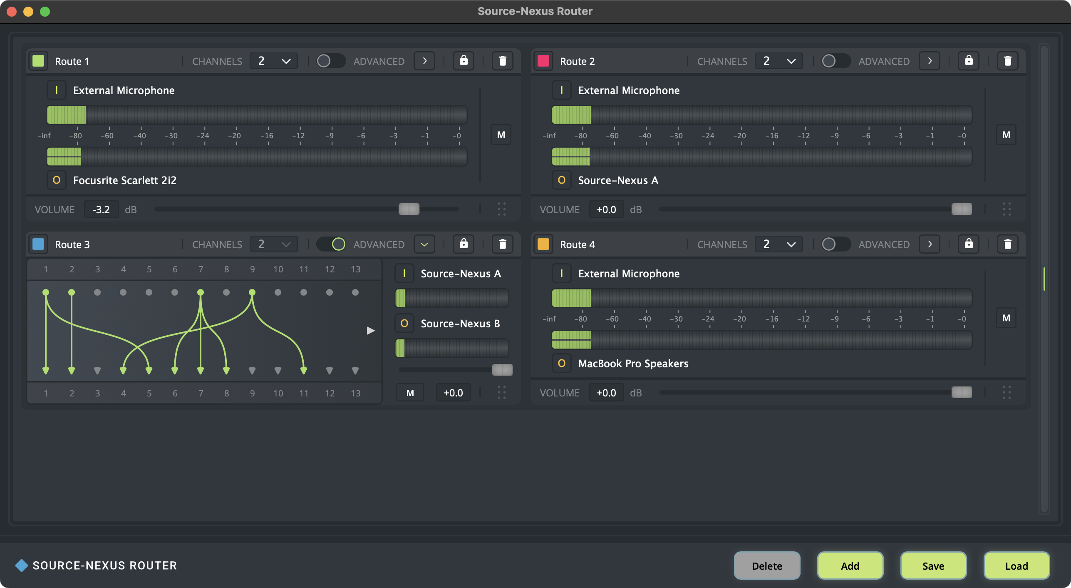The width and height of the screenshot is (1071, 588).
Task: Click the pink Route 2 color swatch
Action: 543,61
